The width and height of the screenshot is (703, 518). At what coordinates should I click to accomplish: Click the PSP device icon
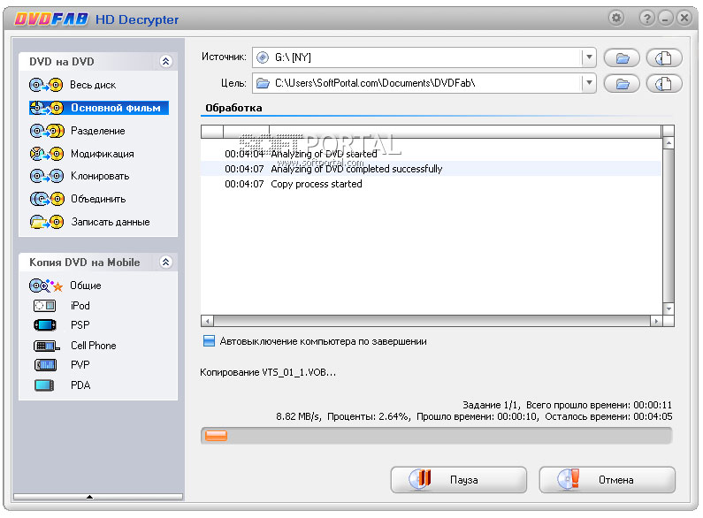(45, 325)
